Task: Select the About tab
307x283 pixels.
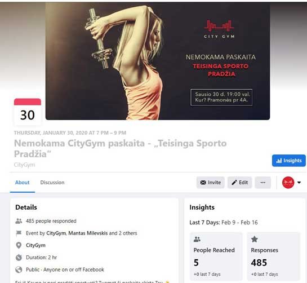Action: coord(23,183)
